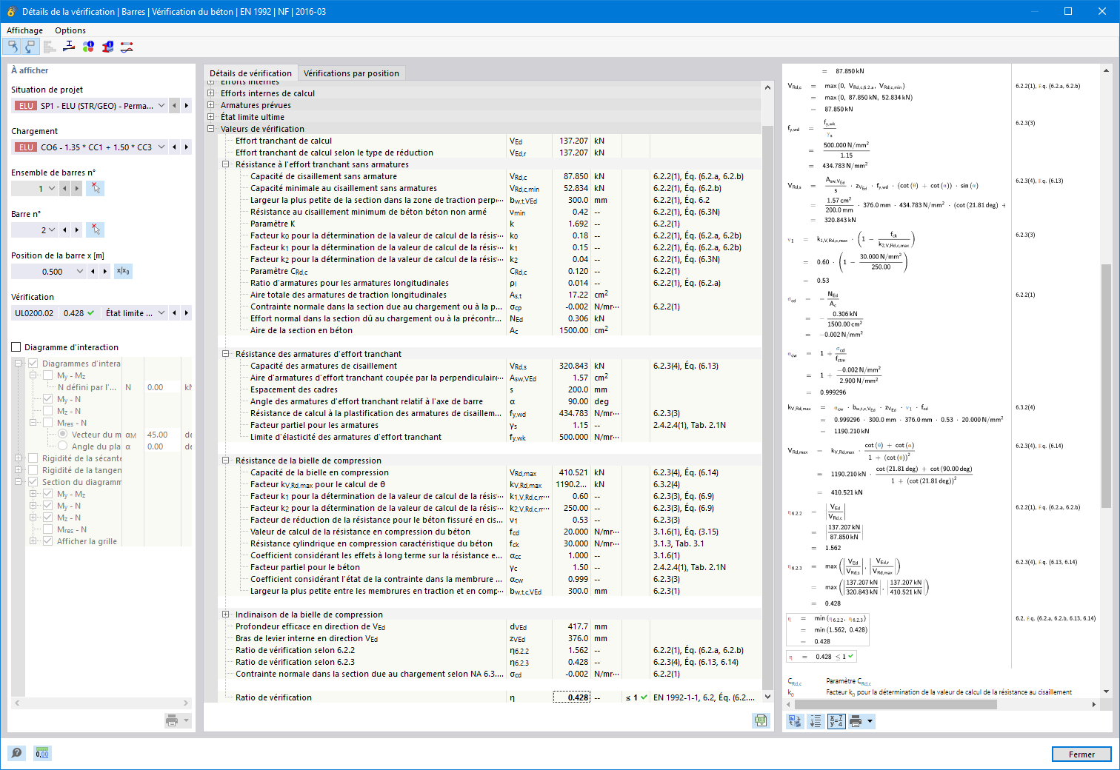Switch to the Vérifications par position tab

pos(351,73)
